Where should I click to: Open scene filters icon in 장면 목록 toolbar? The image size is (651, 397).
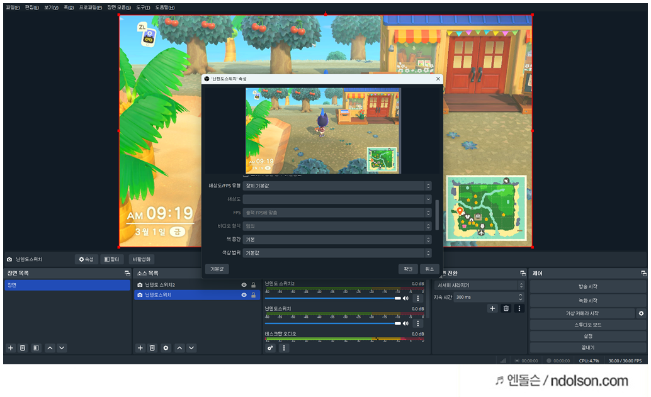pyautogui.click(x=36, y=348)
